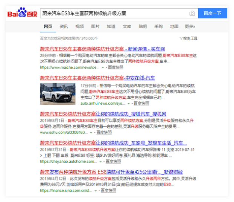Click the https://www.maiche.com/news URL text
This screenshot has width=234, height=202.
[x=70, y=67]
